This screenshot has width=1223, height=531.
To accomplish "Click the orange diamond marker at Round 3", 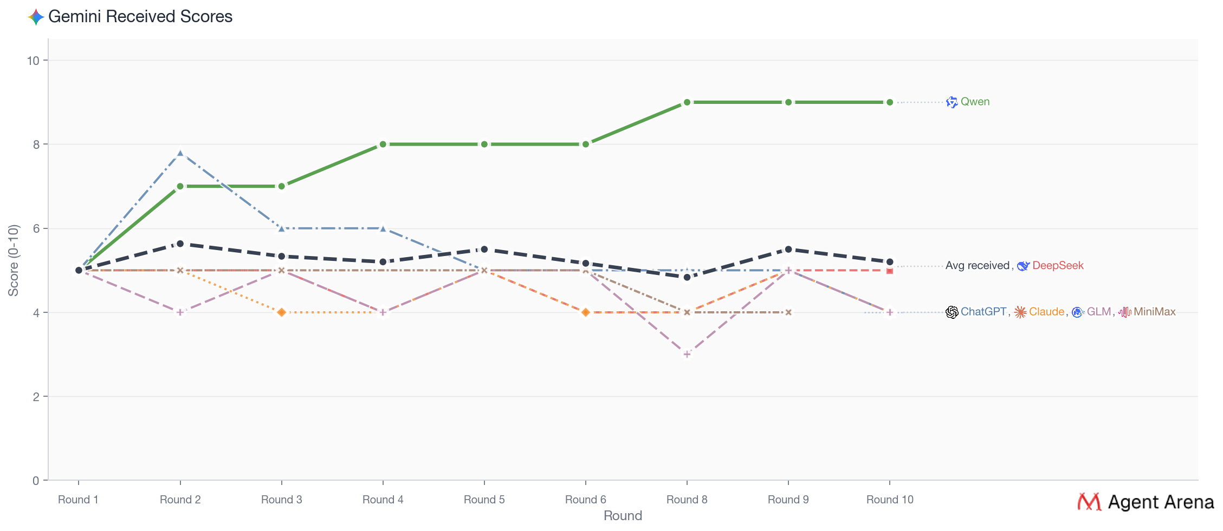I will tap(282, 312).
